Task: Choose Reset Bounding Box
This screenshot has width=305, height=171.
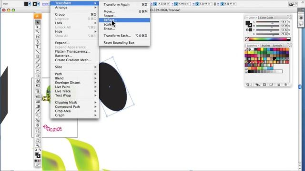Action: pos(124,42)
